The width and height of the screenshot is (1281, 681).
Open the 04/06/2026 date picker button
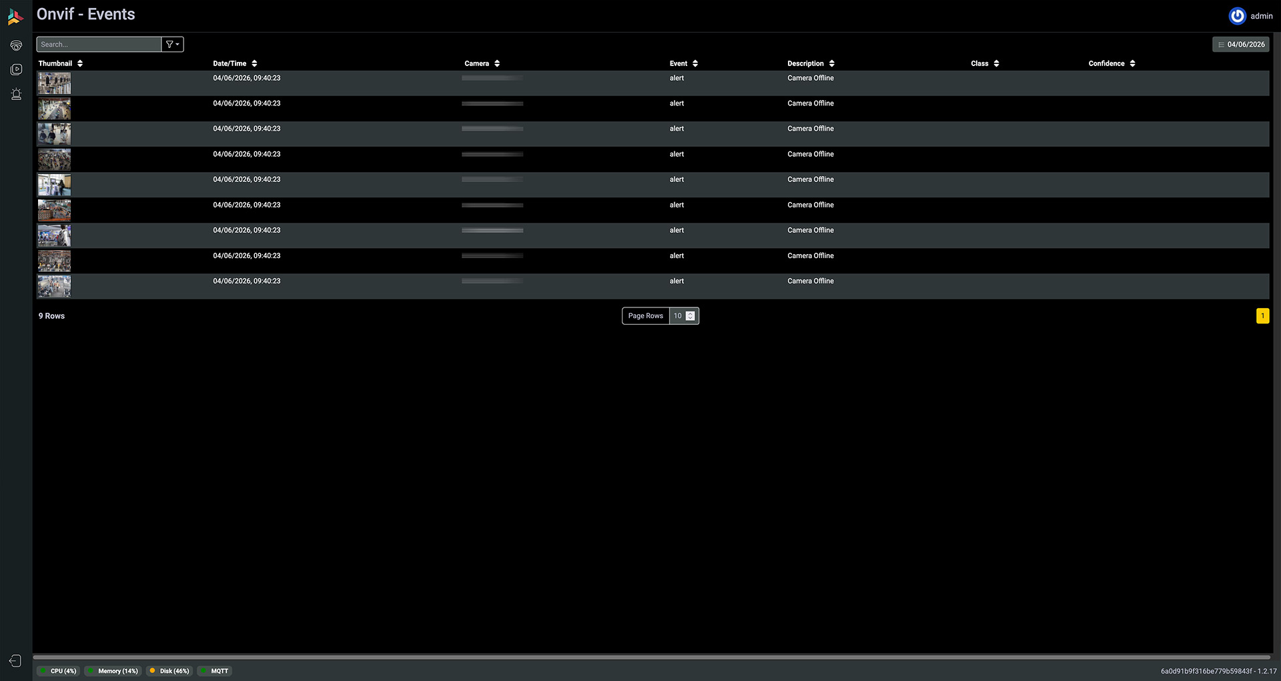1241,45
